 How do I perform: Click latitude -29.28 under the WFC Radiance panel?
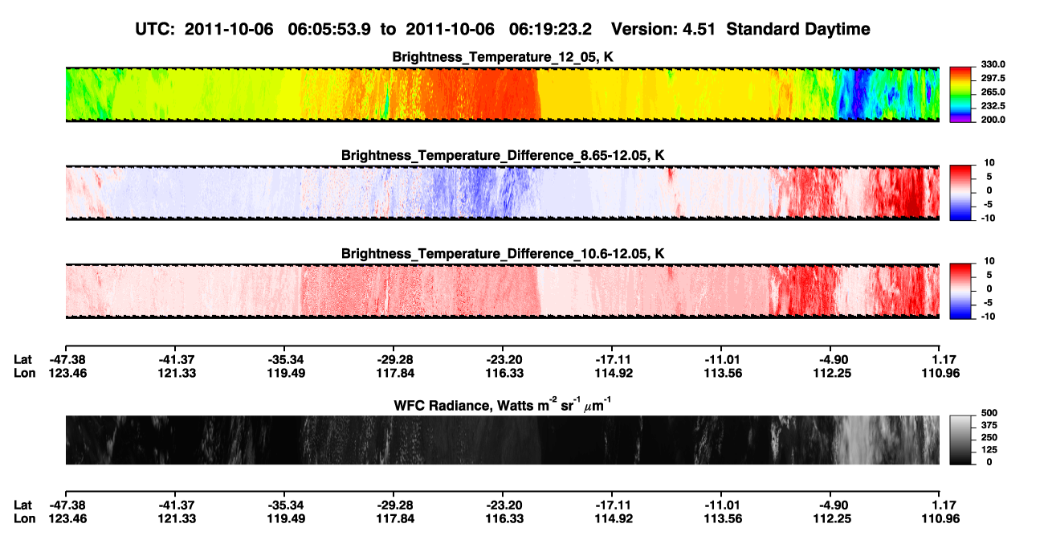[x=393, y=505]
